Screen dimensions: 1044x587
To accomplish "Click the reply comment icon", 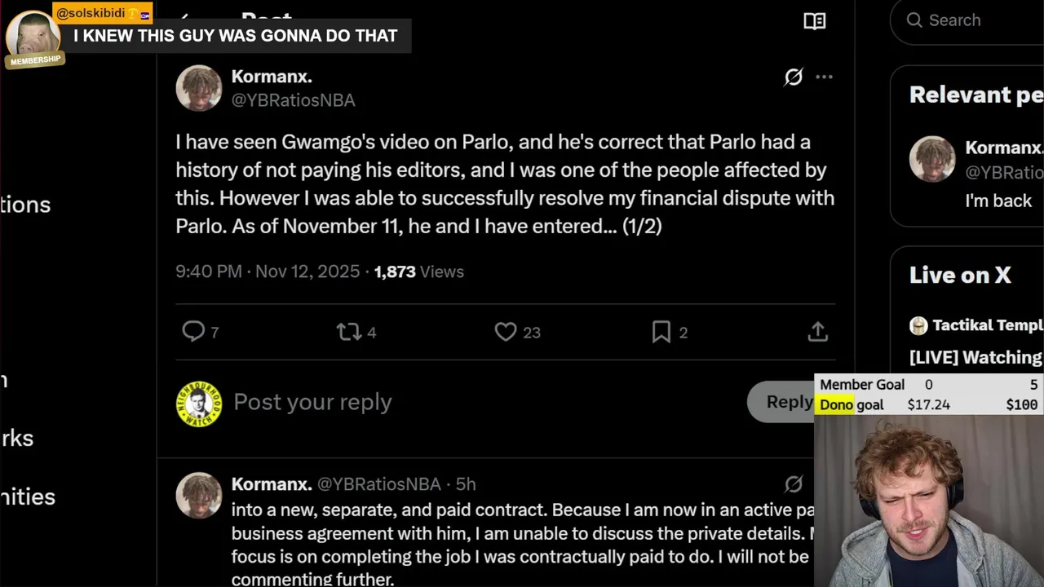I will (x=193, y=331).
